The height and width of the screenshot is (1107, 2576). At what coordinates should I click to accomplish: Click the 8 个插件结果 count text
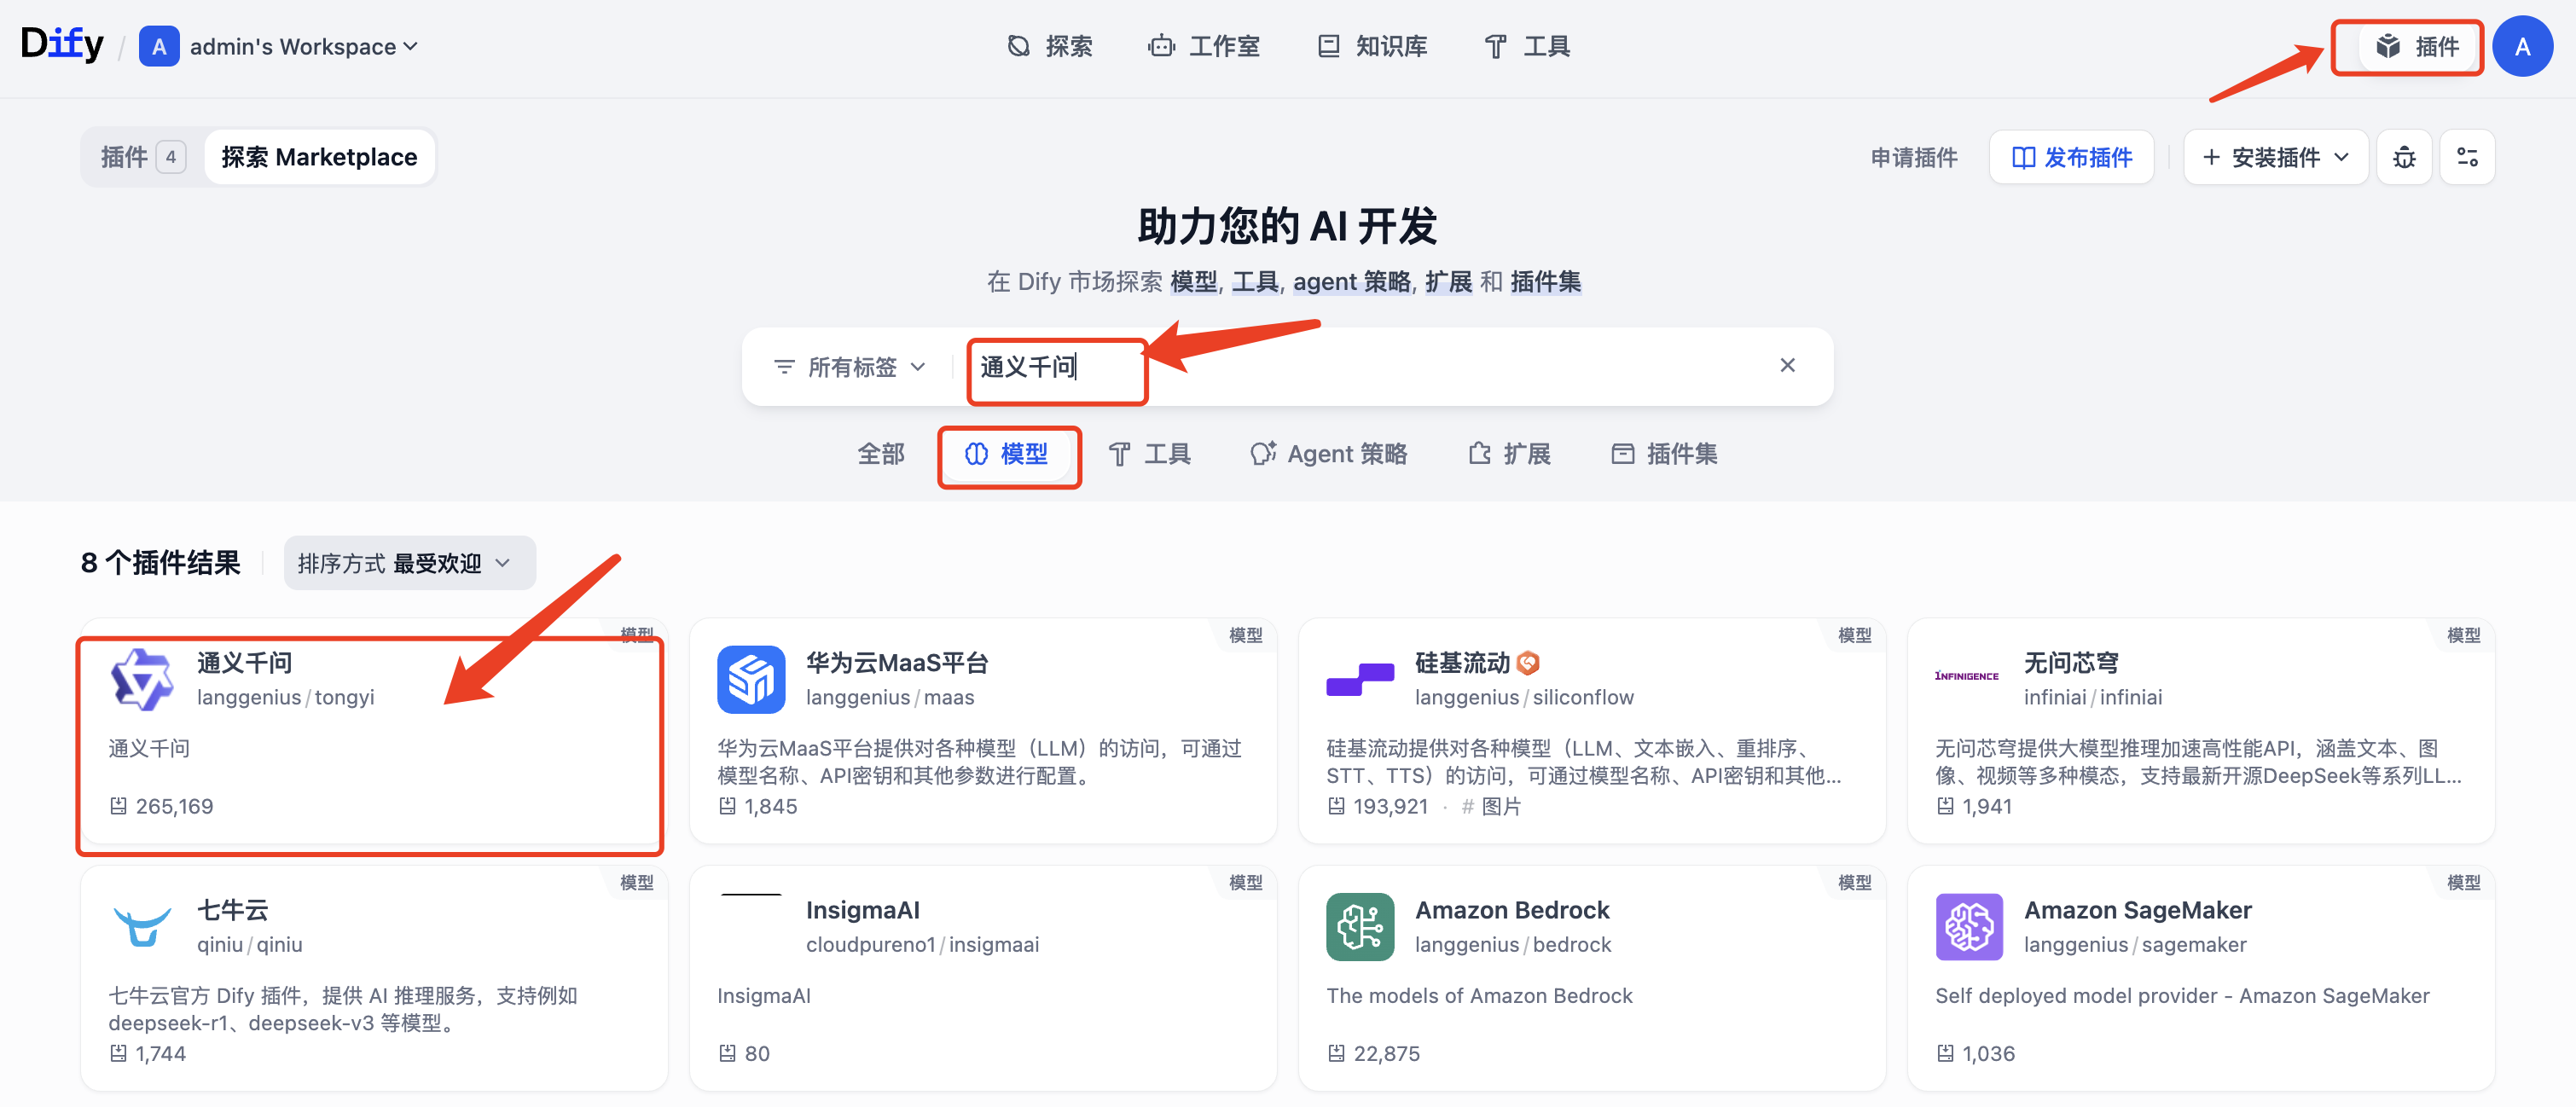coord(161,563)
